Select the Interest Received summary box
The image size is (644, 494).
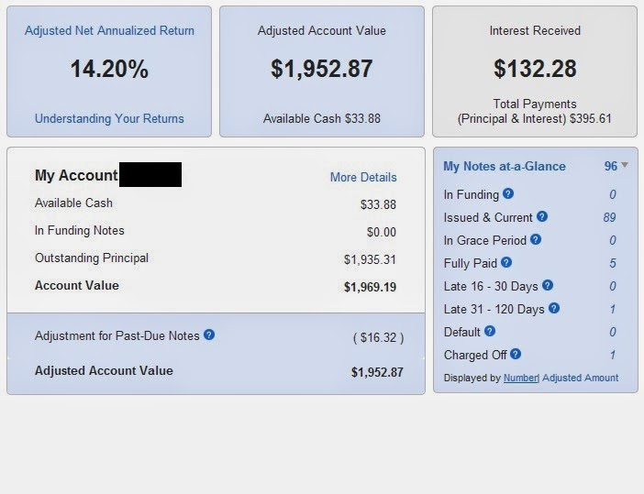pyautogui.click(x=535, y=71)
